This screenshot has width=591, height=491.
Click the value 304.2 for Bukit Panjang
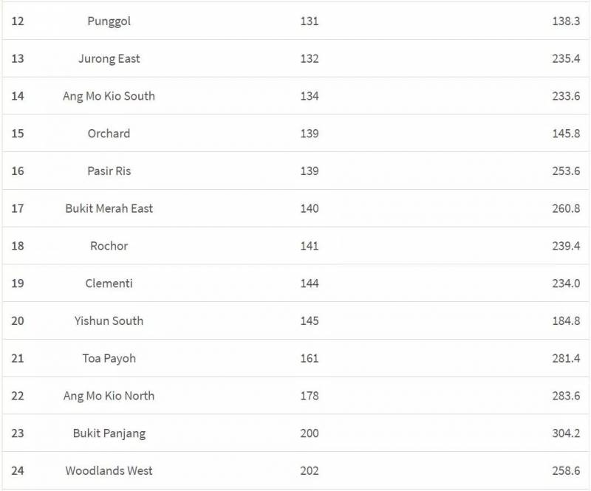(x=565, y=433)
